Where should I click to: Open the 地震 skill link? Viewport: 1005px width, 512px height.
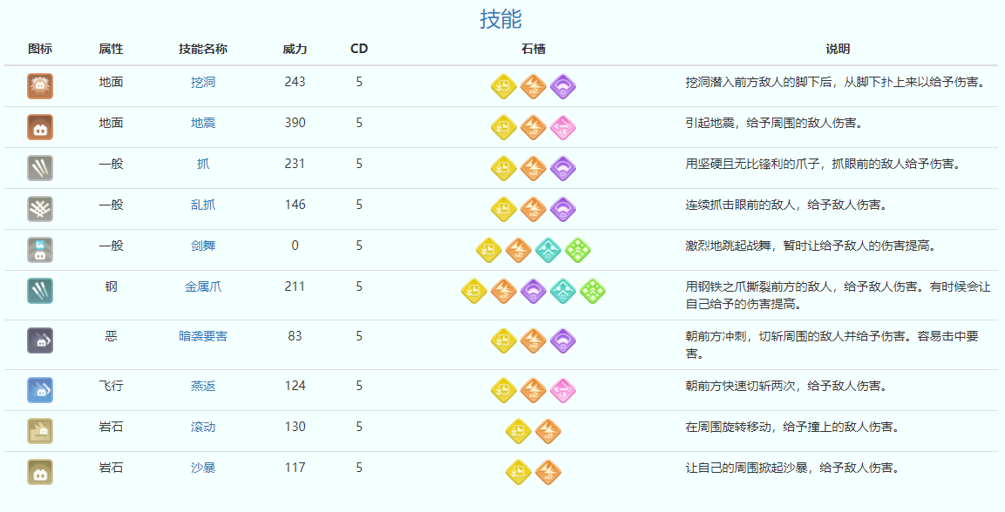click(x=203, y=123)
